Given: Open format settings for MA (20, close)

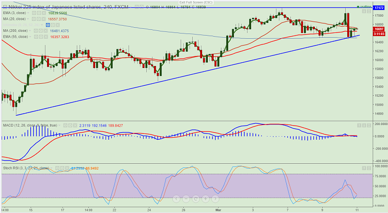Looking at the screenshot, I should 38,19.
